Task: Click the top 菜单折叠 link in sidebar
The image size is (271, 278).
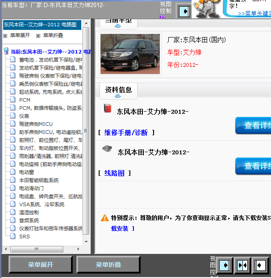Action: (x=53, y=35)
